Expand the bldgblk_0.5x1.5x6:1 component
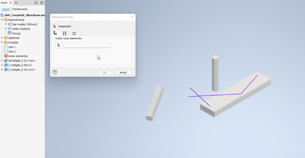305x158 pixels. (2, 61)
